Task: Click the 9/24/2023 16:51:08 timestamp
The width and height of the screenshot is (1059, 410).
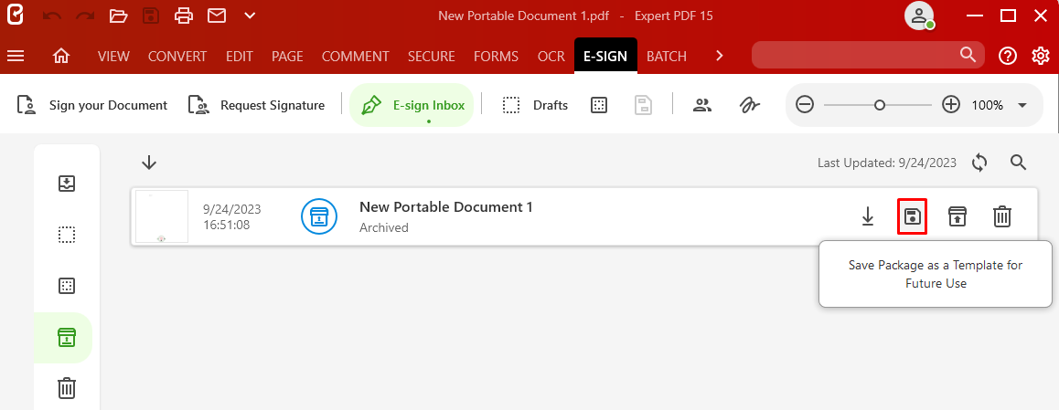Action: (x=232, y=217)
